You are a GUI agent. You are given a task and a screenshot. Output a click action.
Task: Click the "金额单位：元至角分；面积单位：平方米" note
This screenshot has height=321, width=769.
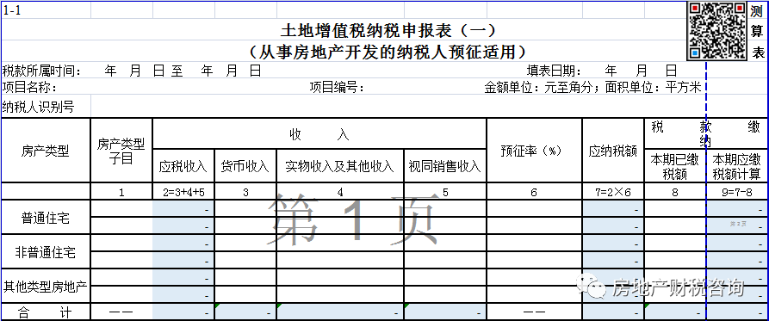point(593,88)
